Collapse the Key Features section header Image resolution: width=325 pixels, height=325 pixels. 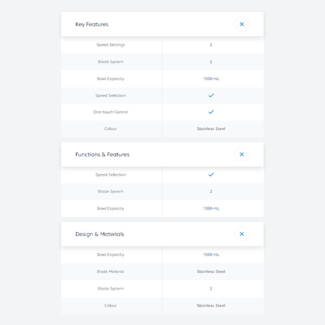[x=92, y=24]
